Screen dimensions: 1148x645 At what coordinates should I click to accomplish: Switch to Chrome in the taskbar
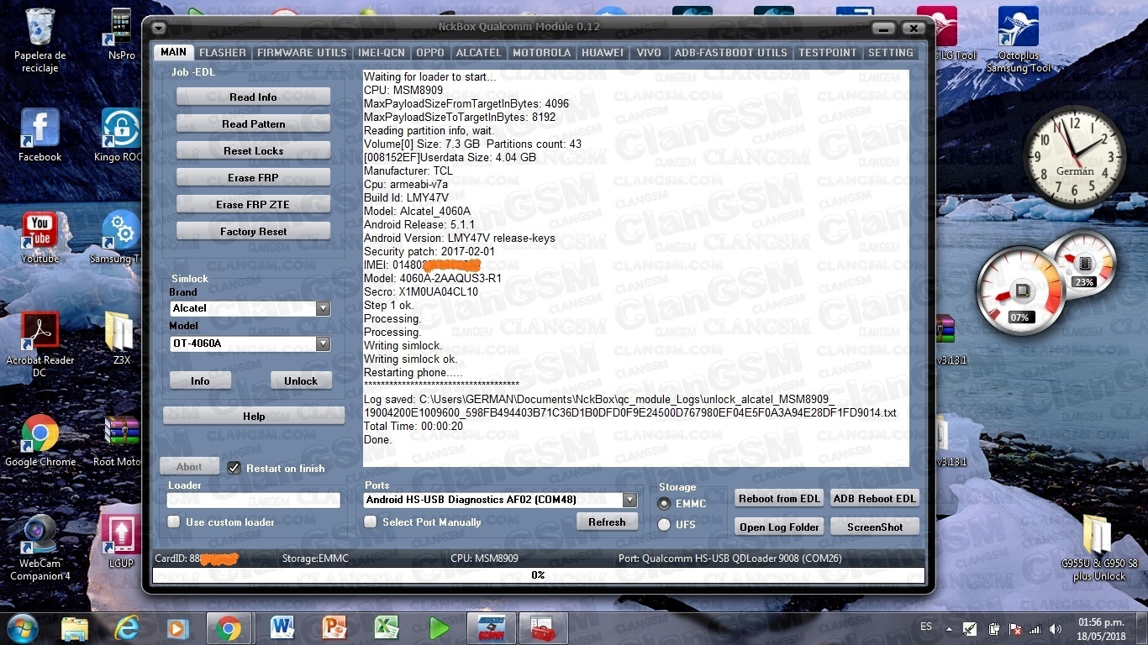pyautogui.click(x=227, y=628)
